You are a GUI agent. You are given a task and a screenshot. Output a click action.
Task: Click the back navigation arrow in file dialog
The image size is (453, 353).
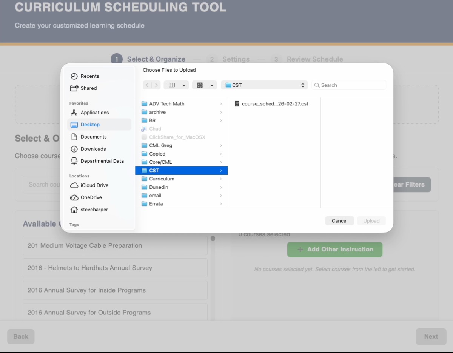pyautogui.click(x=147, y=85)
